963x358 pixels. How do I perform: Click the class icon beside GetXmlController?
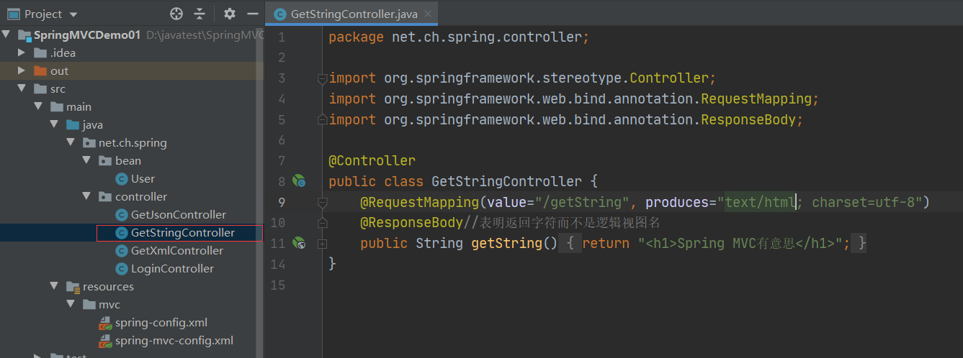click(122, 250)
